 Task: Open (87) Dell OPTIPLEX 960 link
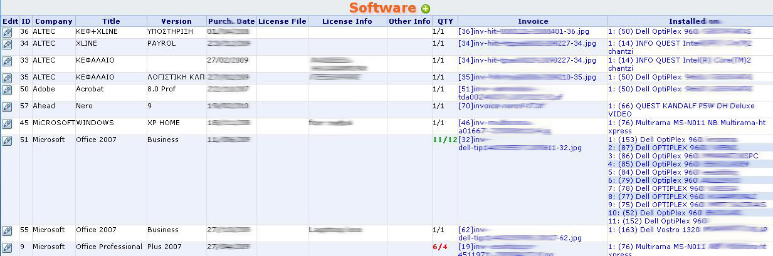673,148
